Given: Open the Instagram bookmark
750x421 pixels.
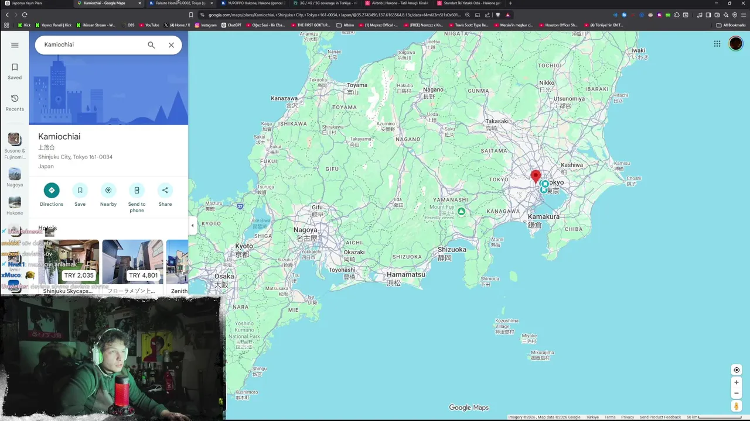Looking at the screenshot, I should [205, 25].
